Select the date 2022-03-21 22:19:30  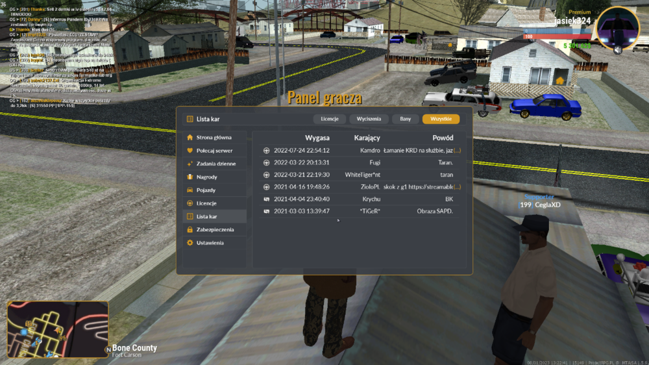coord(302,175)
